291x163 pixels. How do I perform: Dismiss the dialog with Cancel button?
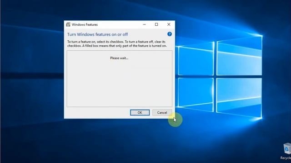click(162, 113)
